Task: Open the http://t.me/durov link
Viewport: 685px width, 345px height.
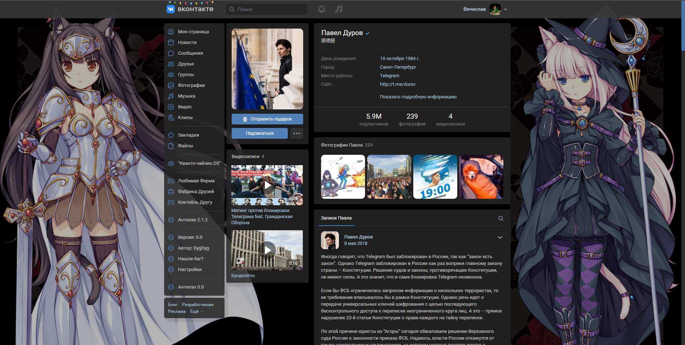Action: coord(398,84)
